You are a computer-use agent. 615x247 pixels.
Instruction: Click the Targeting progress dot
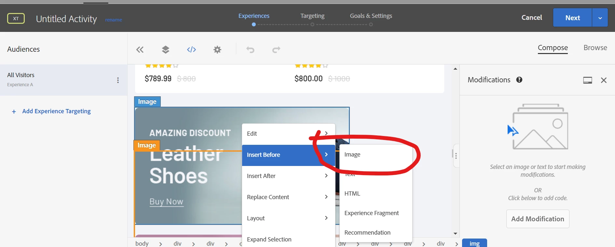[x=312, y=24]
